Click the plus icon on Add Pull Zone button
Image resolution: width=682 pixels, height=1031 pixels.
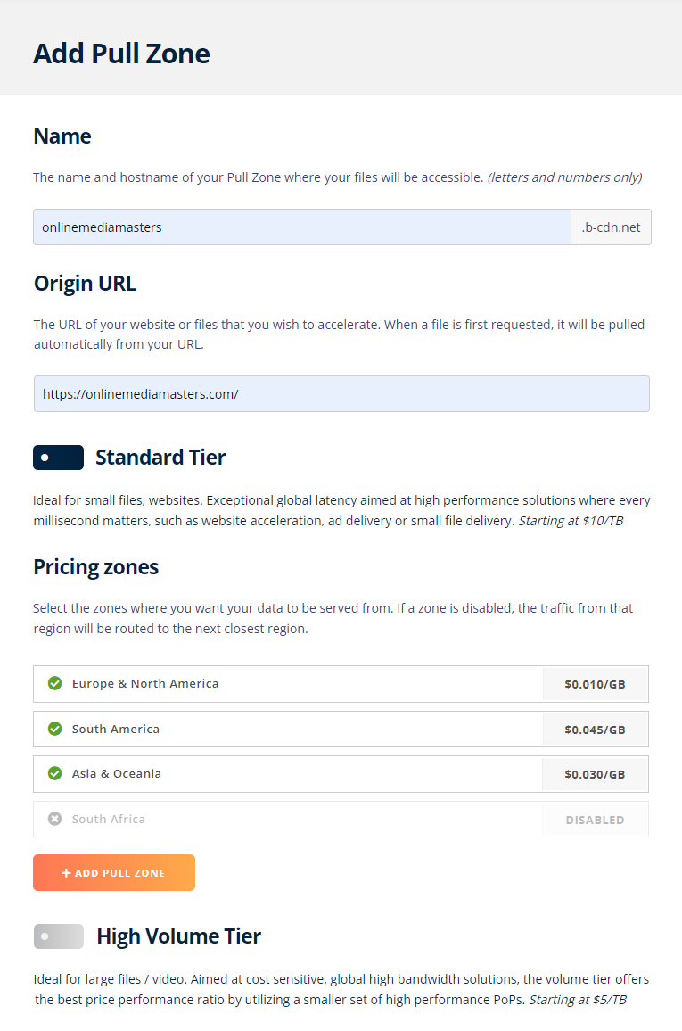pos(66,872)
